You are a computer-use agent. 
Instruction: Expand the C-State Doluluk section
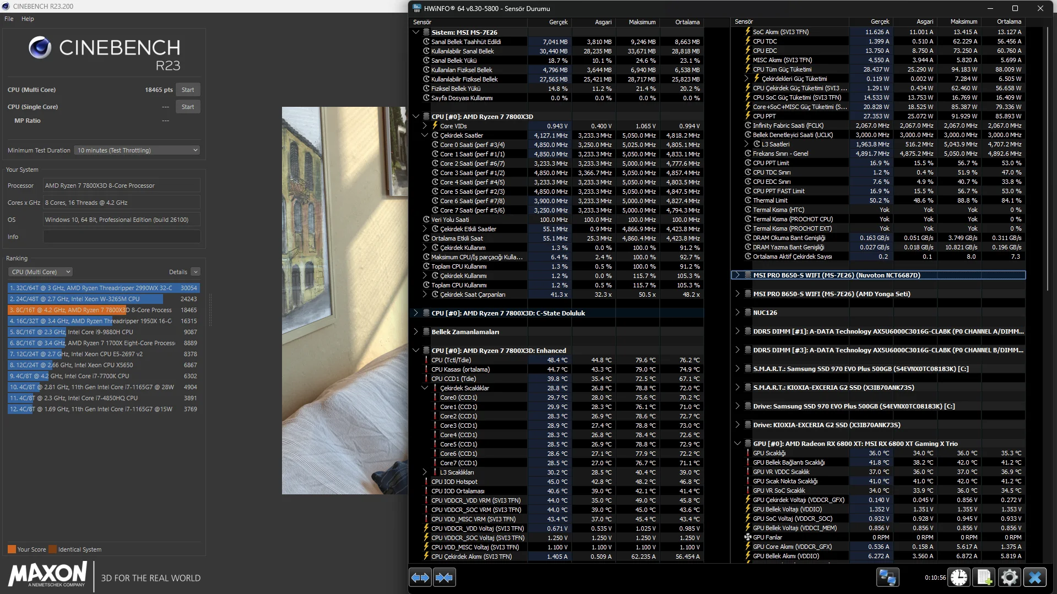(416, 313)
